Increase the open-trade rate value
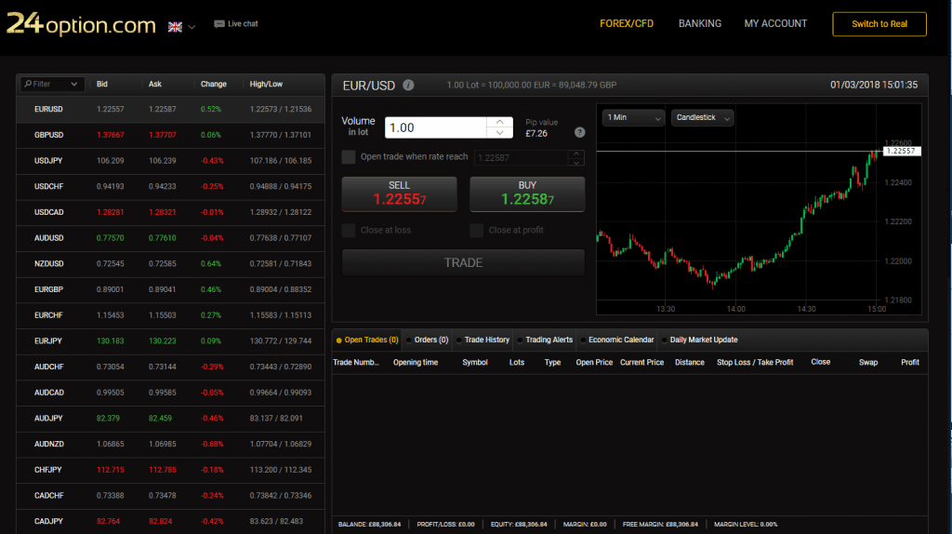Image resolution: width=952 pixels, height=534 pixels. [576, 154]
